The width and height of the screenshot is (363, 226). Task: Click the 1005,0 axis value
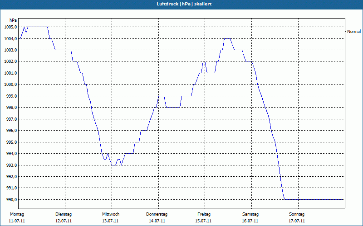pos(10,27)
